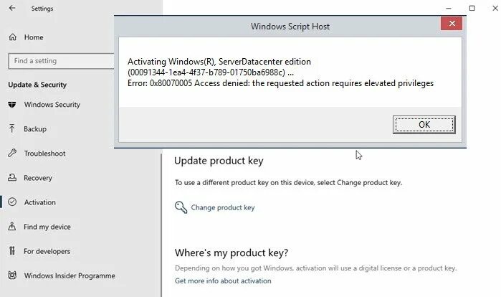The width and height of the screenshot is (501, 297).
Task: Click the Find my device icon
Action: [x=12, y=227]
